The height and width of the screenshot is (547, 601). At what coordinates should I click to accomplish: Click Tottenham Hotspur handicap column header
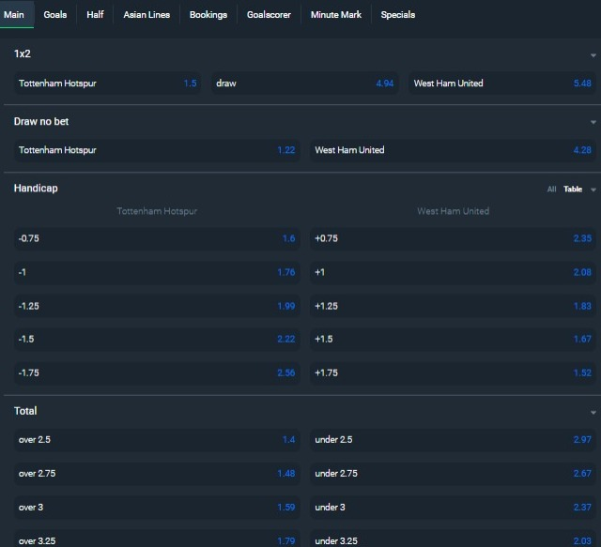click(157, 211)
